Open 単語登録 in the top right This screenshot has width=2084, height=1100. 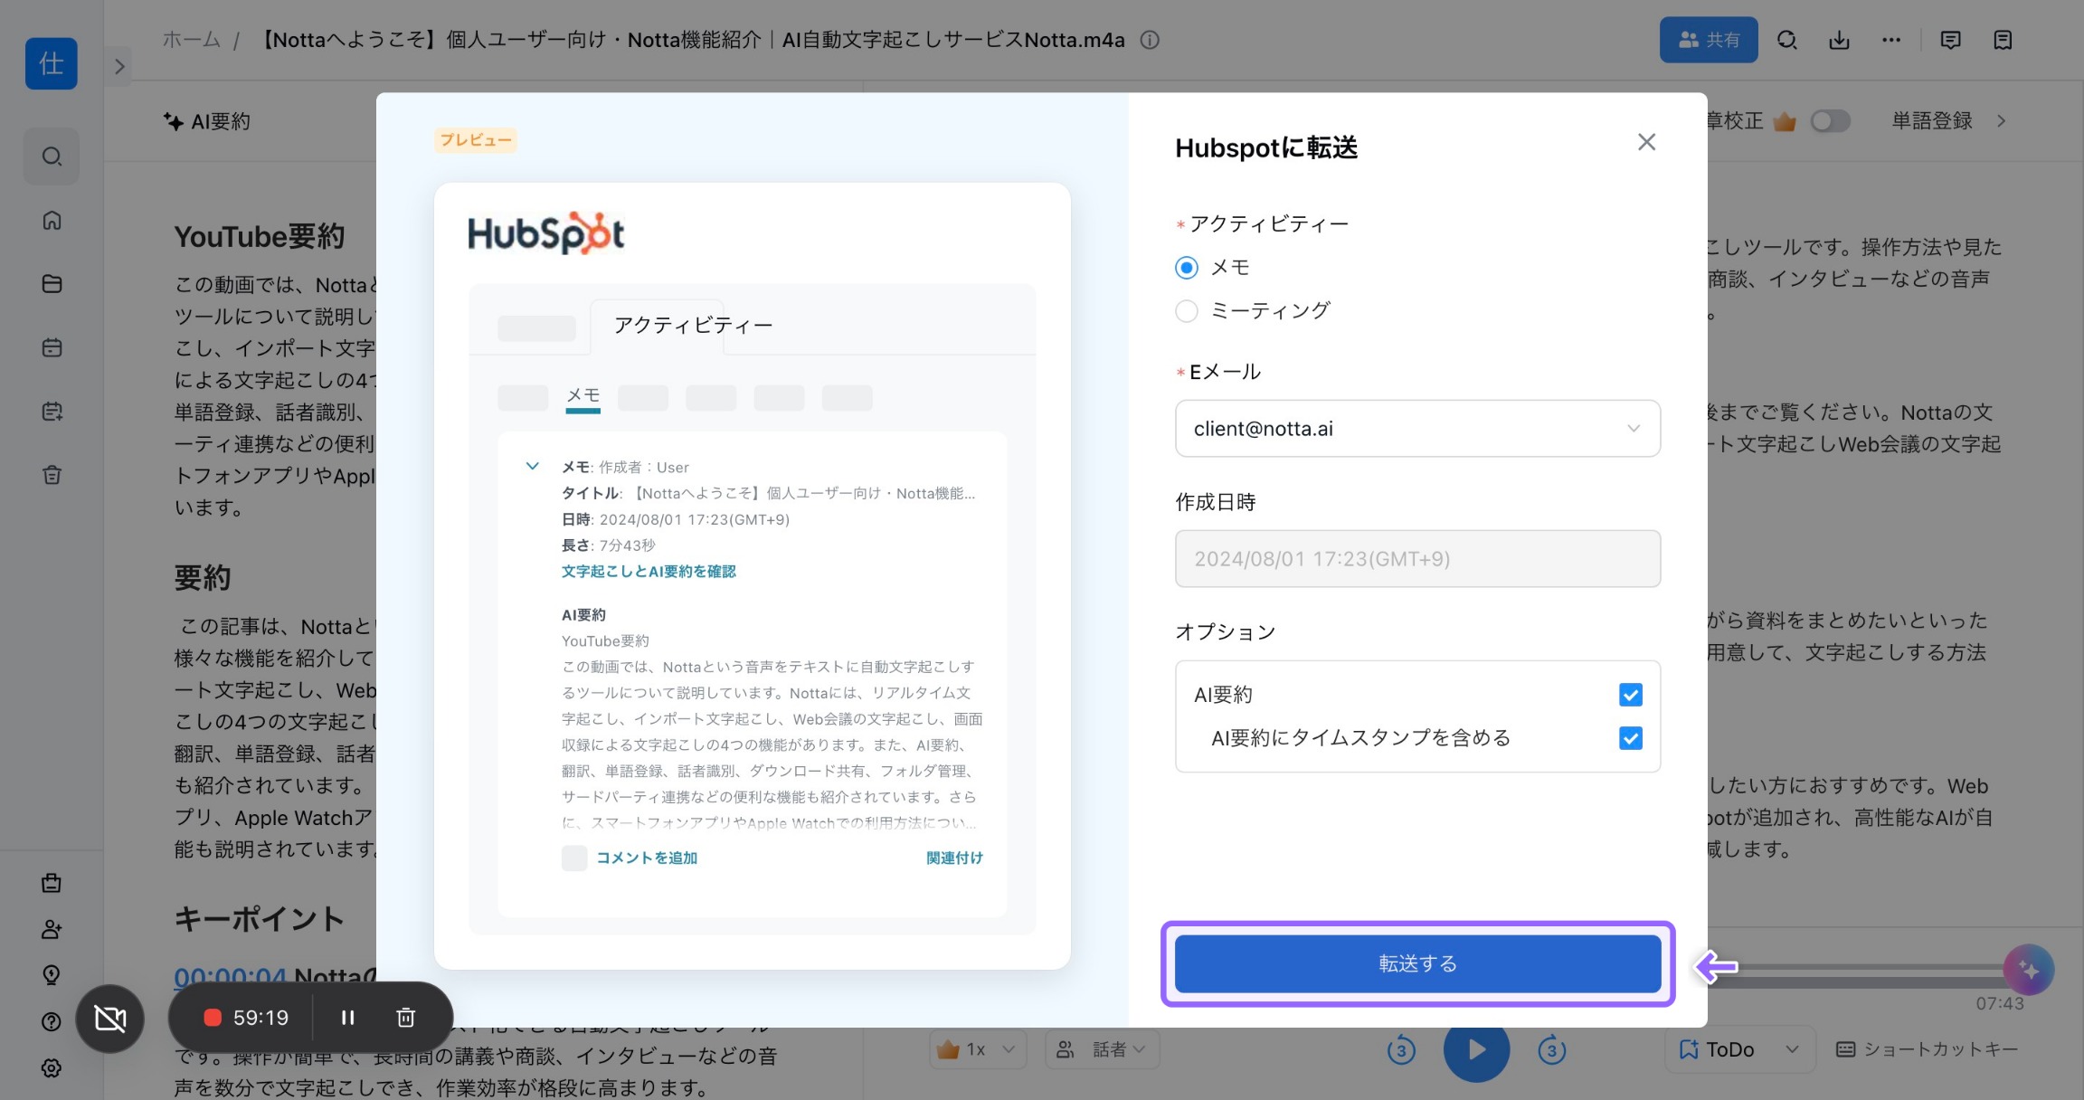click(x=1932, y=120)
